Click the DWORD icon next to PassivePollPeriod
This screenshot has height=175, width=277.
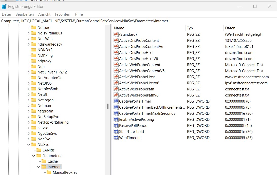click(116, 125)
